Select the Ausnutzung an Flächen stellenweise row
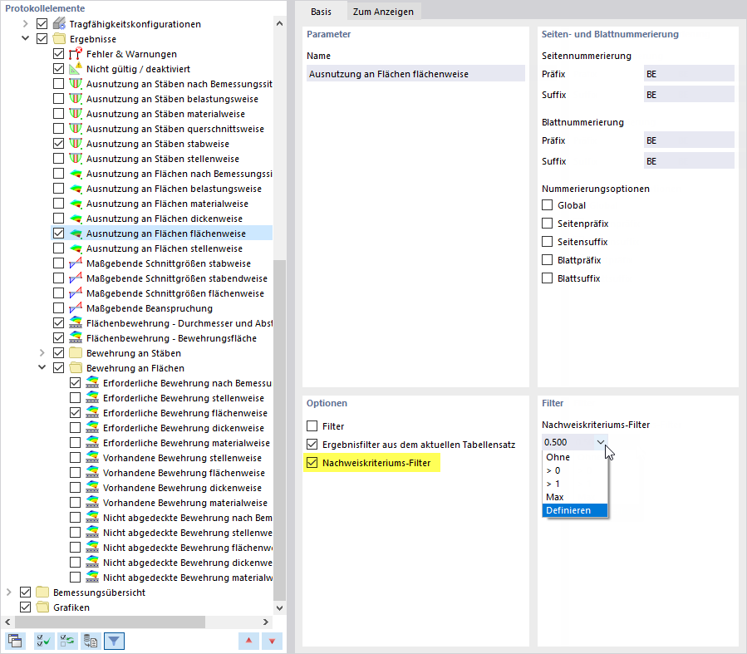This screenshot has width=747, height=654. (x=164, y=248)
